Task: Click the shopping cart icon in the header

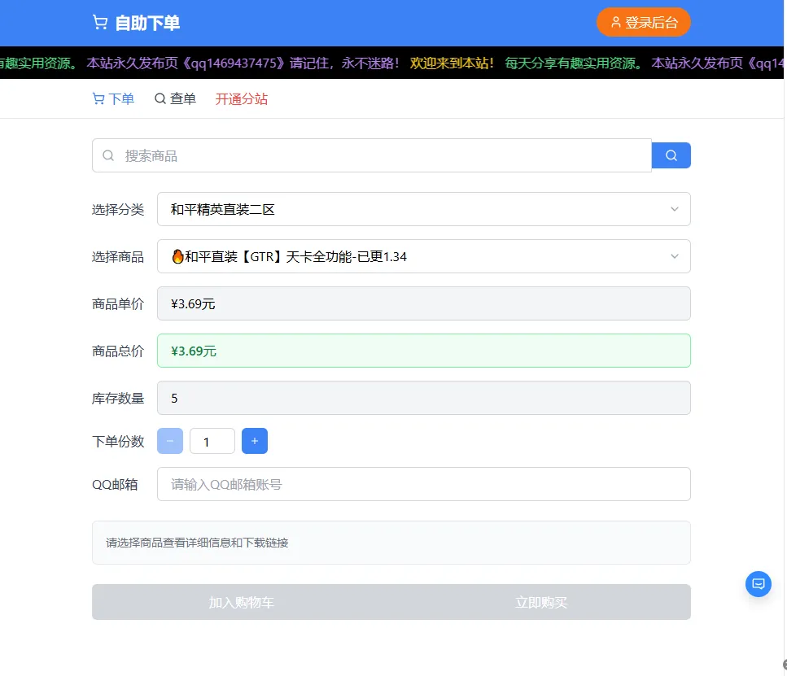Action: [x=99, y=23]
